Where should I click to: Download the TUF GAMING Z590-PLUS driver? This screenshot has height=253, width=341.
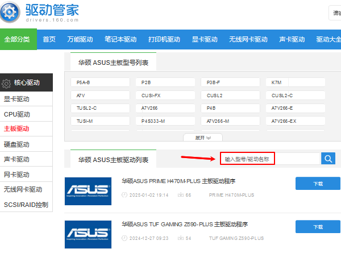coord(318,226)
